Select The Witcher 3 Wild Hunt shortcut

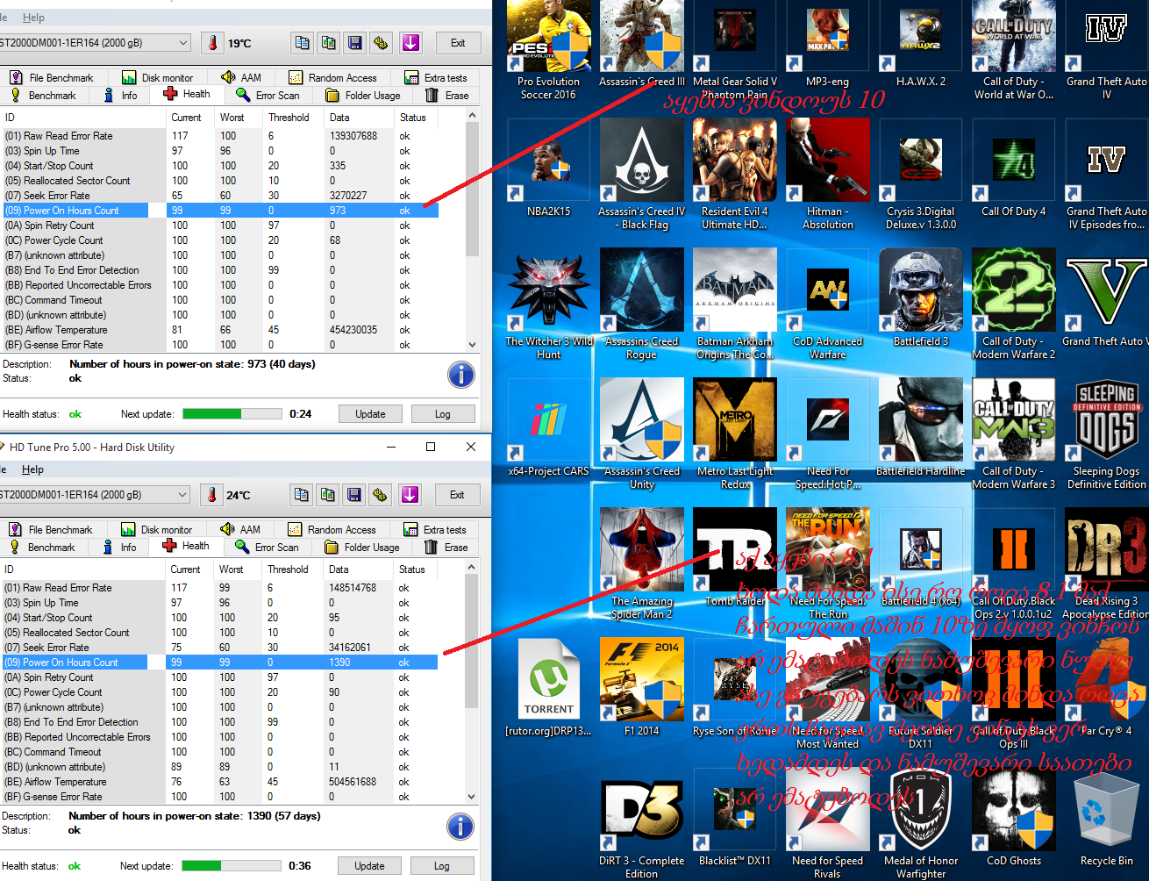coord(548,304)
